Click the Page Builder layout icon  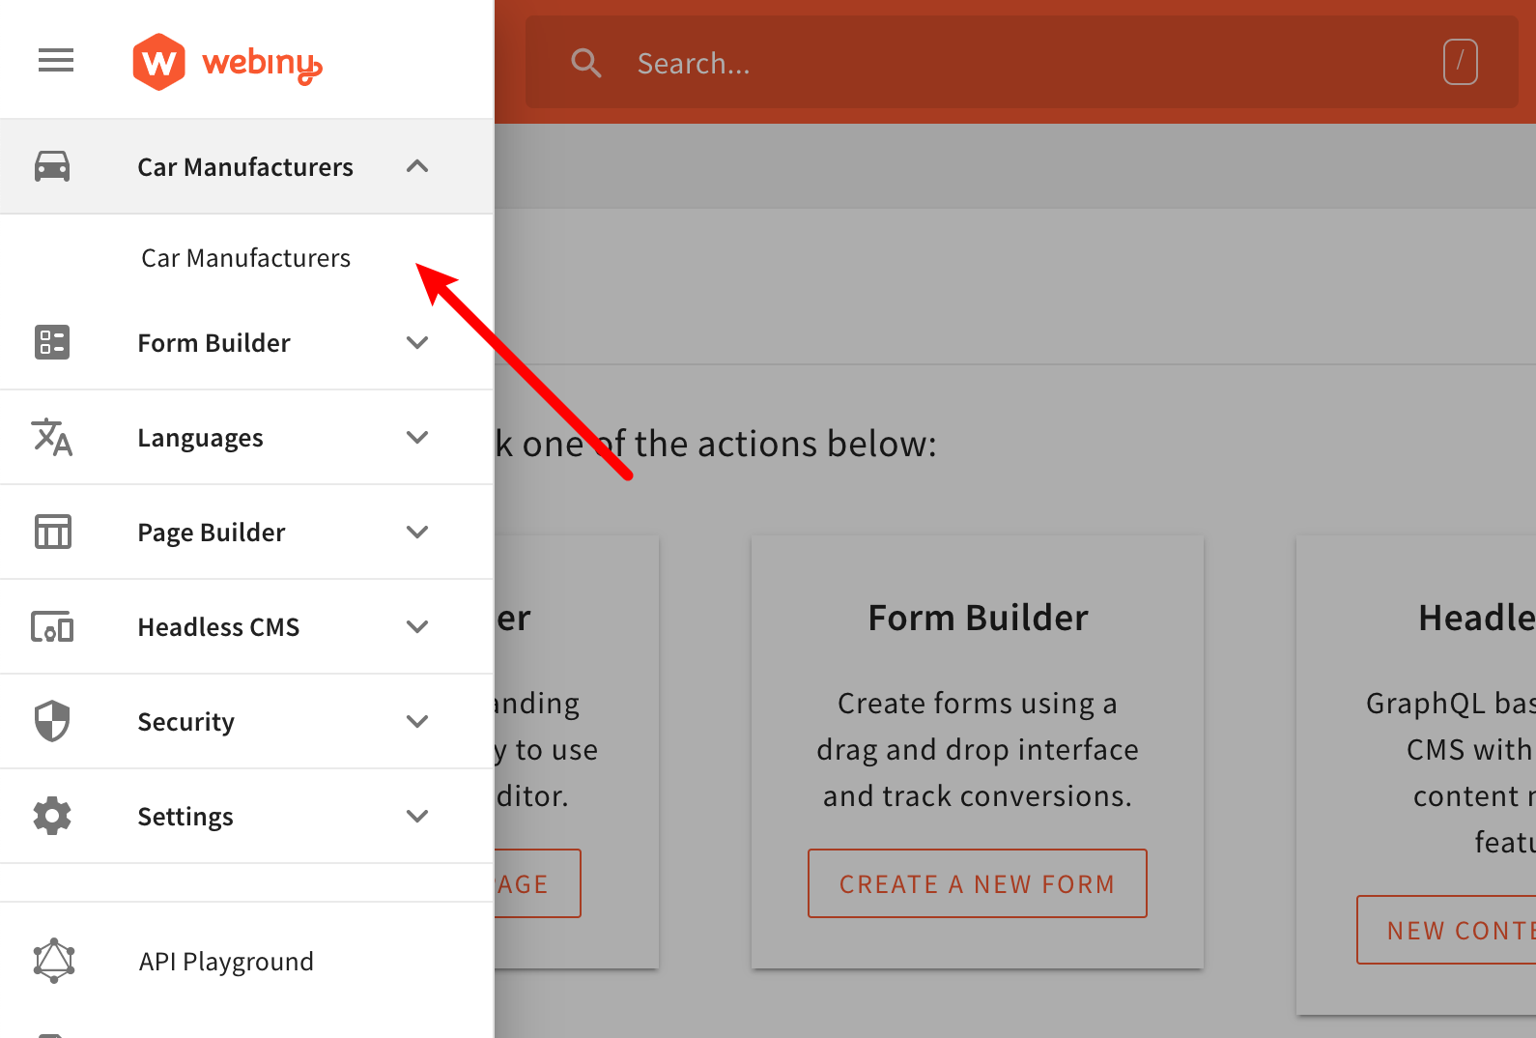[x=52, y=532]
